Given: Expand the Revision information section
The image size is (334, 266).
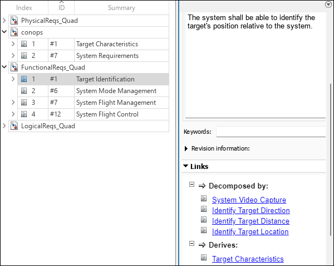Looking at the screenshot, I should click(186, 148).
